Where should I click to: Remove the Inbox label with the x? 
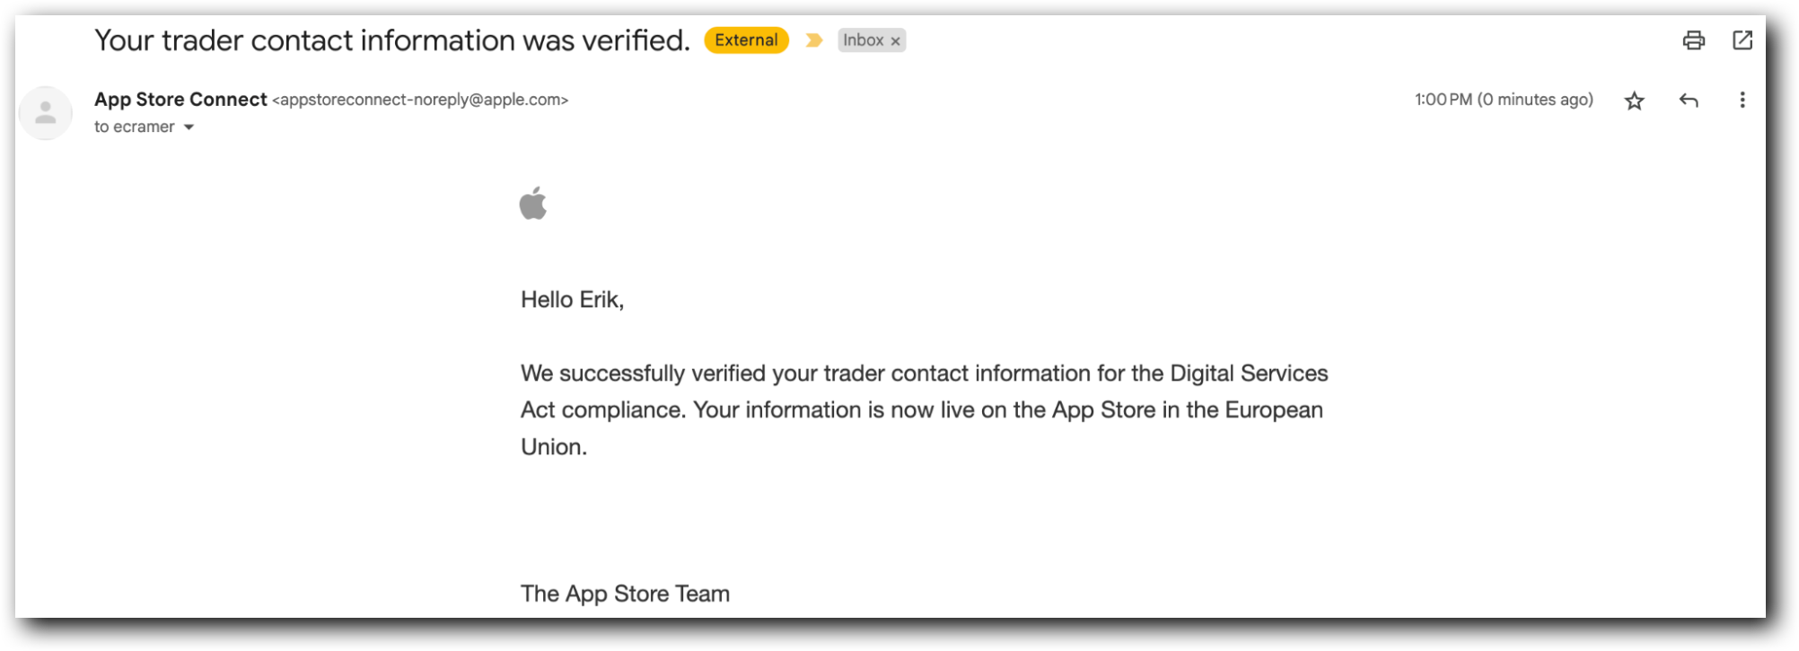pyautogui.click(x=894, y=40)
